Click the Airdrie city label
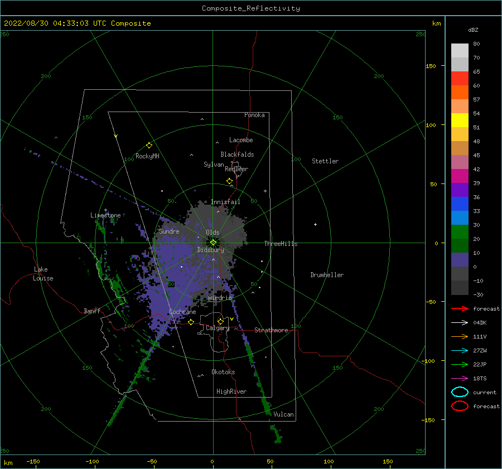 click(x=220, y=298)
